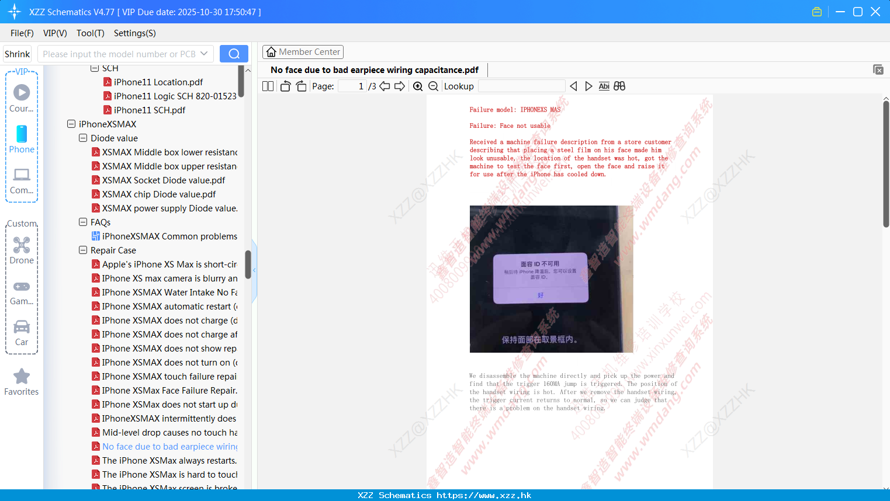Close the PDF tab panel icon
Viewport: 890px width, 501px height.
[x=878, y=69]
